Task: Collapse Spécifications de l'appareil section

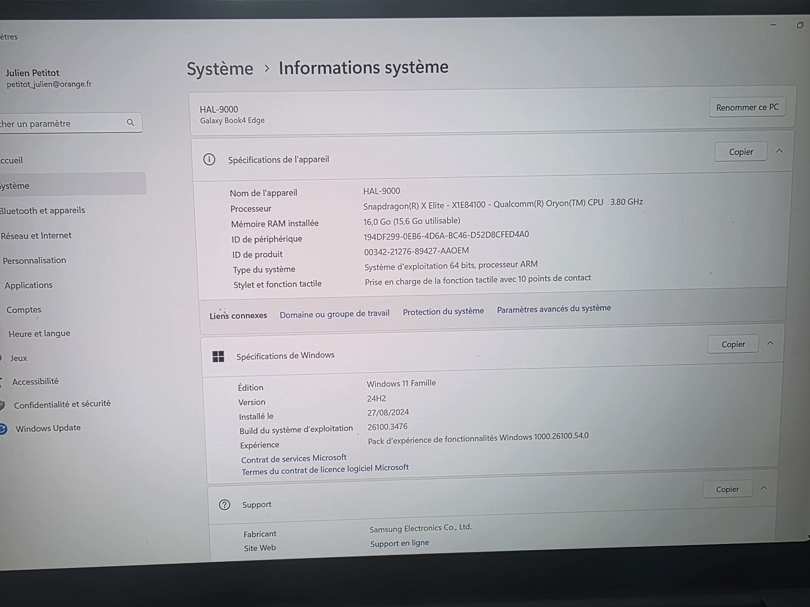Action: click(x=779, y=151)
